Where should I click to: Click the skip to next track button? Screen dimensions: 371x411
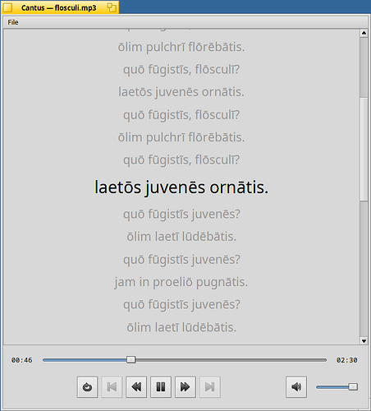coord(210,387)
